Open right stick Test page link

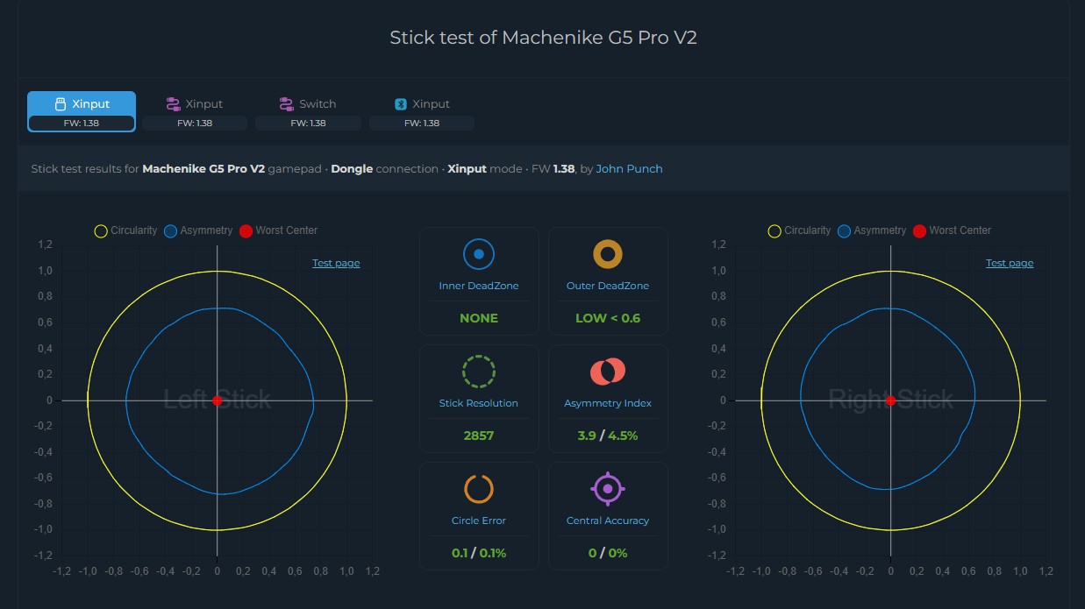pos(1010,263)
